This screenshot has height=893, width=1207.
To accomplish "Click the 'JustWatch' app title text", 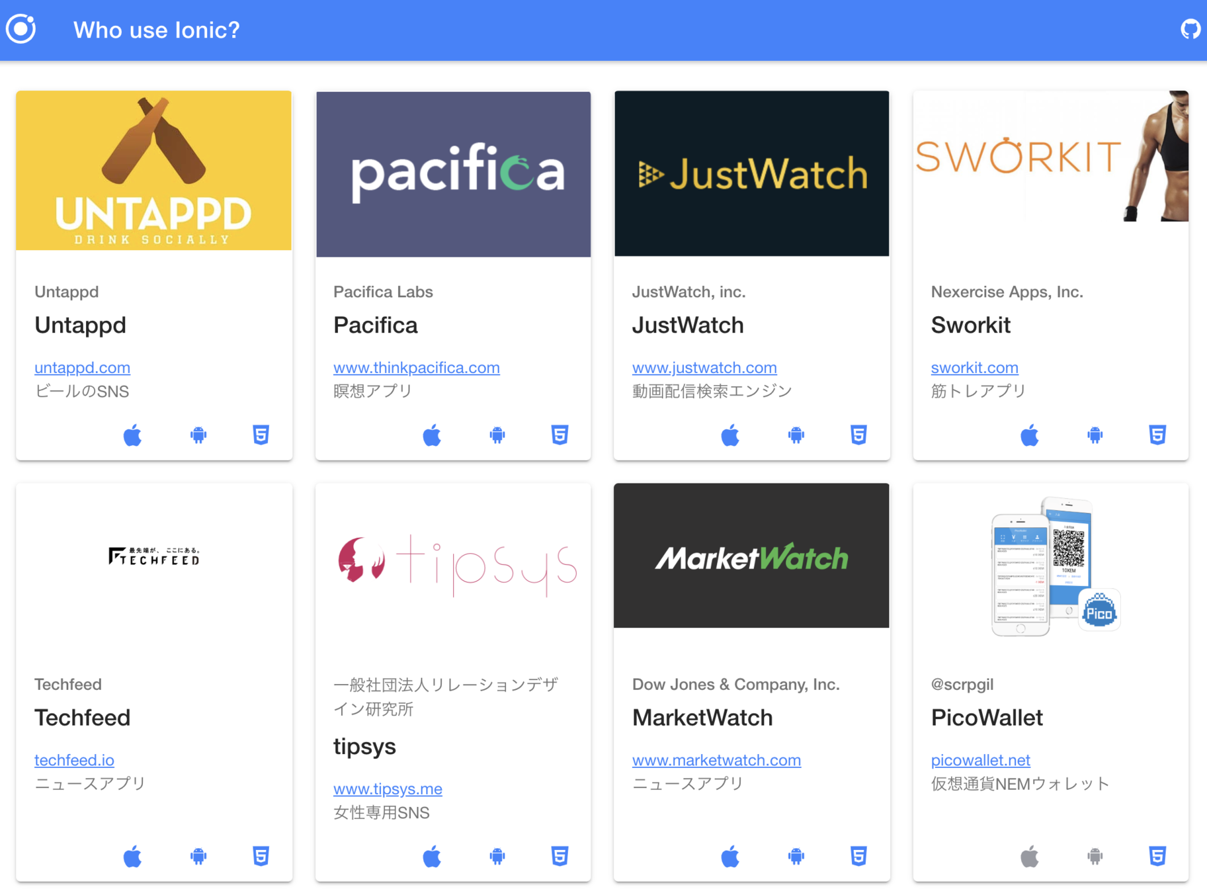I will point(688,325).
